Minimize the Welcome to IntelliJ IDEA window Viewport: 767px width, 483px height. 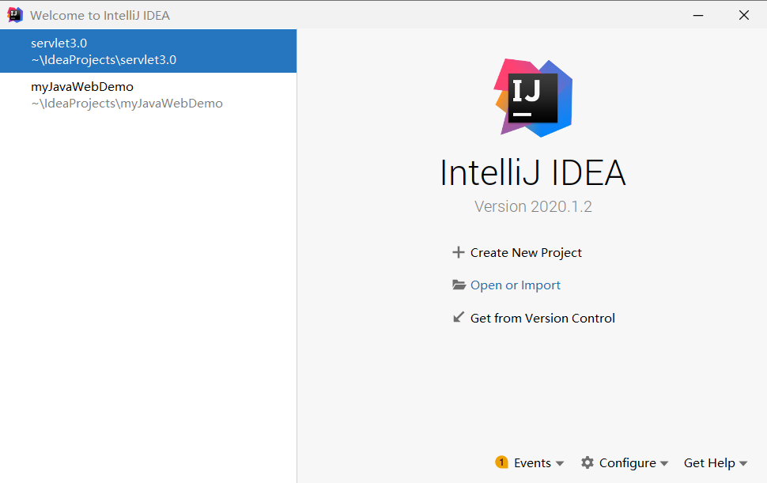698,15
